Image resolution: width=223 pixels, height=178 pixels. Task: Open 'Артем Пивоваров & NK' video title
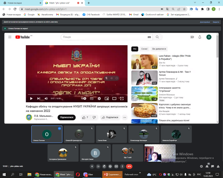[175, 73]
